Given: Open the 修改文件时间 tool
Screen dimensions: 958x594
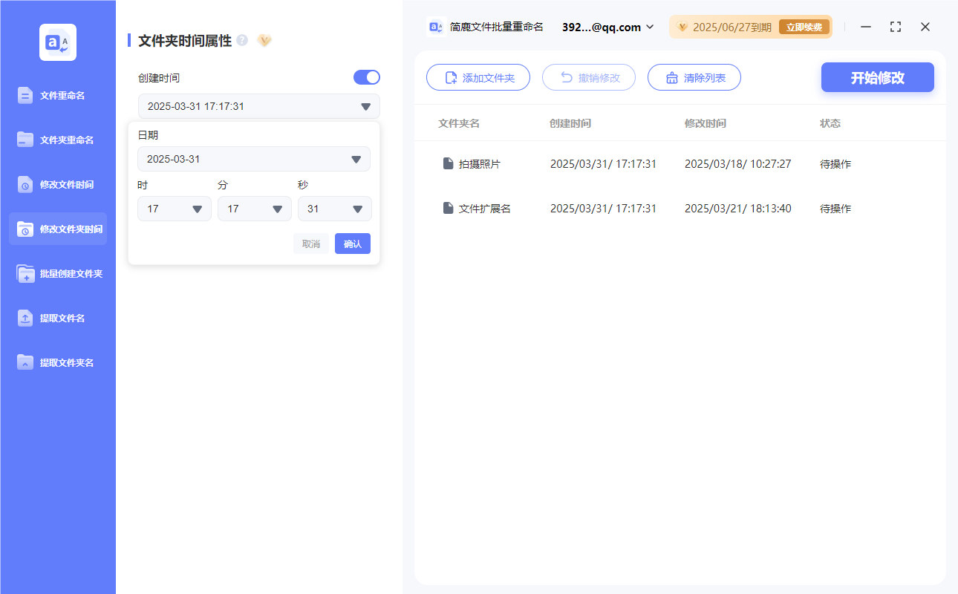Looking at the screenshot, I should point(57,184).
